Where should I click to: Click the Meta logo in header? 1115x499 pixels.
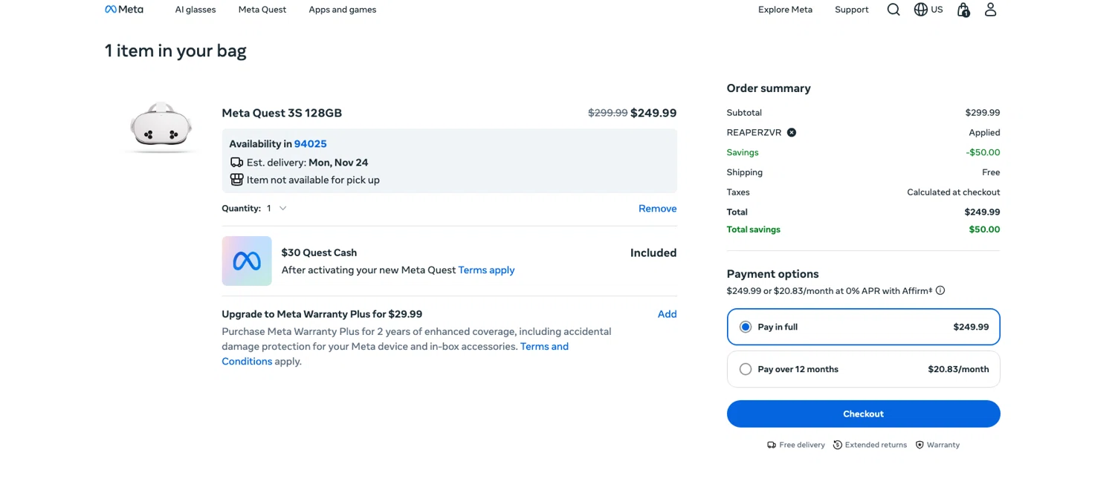pyautogui.click(x=123, y=10)
